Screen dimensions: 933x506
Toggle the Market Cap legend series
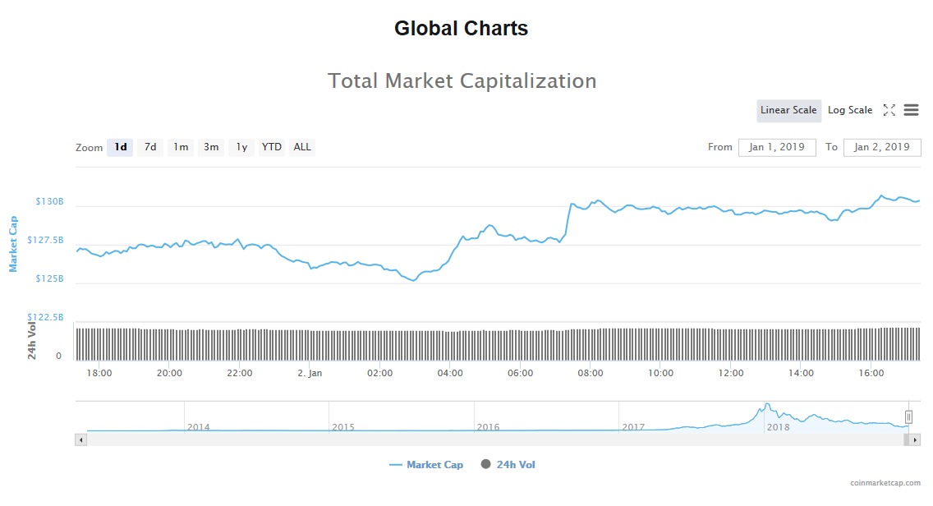click(426, 465)
